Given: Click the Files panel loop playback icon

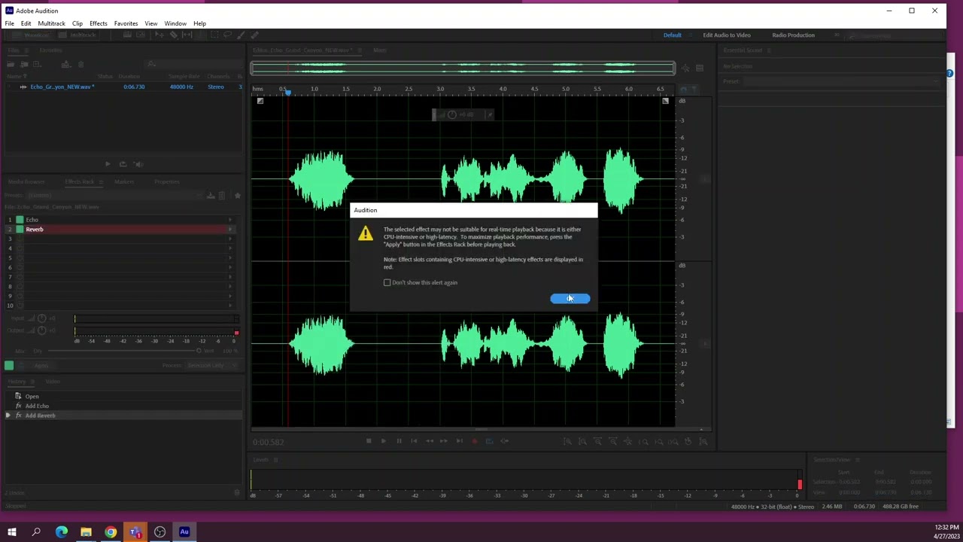Looking at the screenshot, I should [123, 164].
